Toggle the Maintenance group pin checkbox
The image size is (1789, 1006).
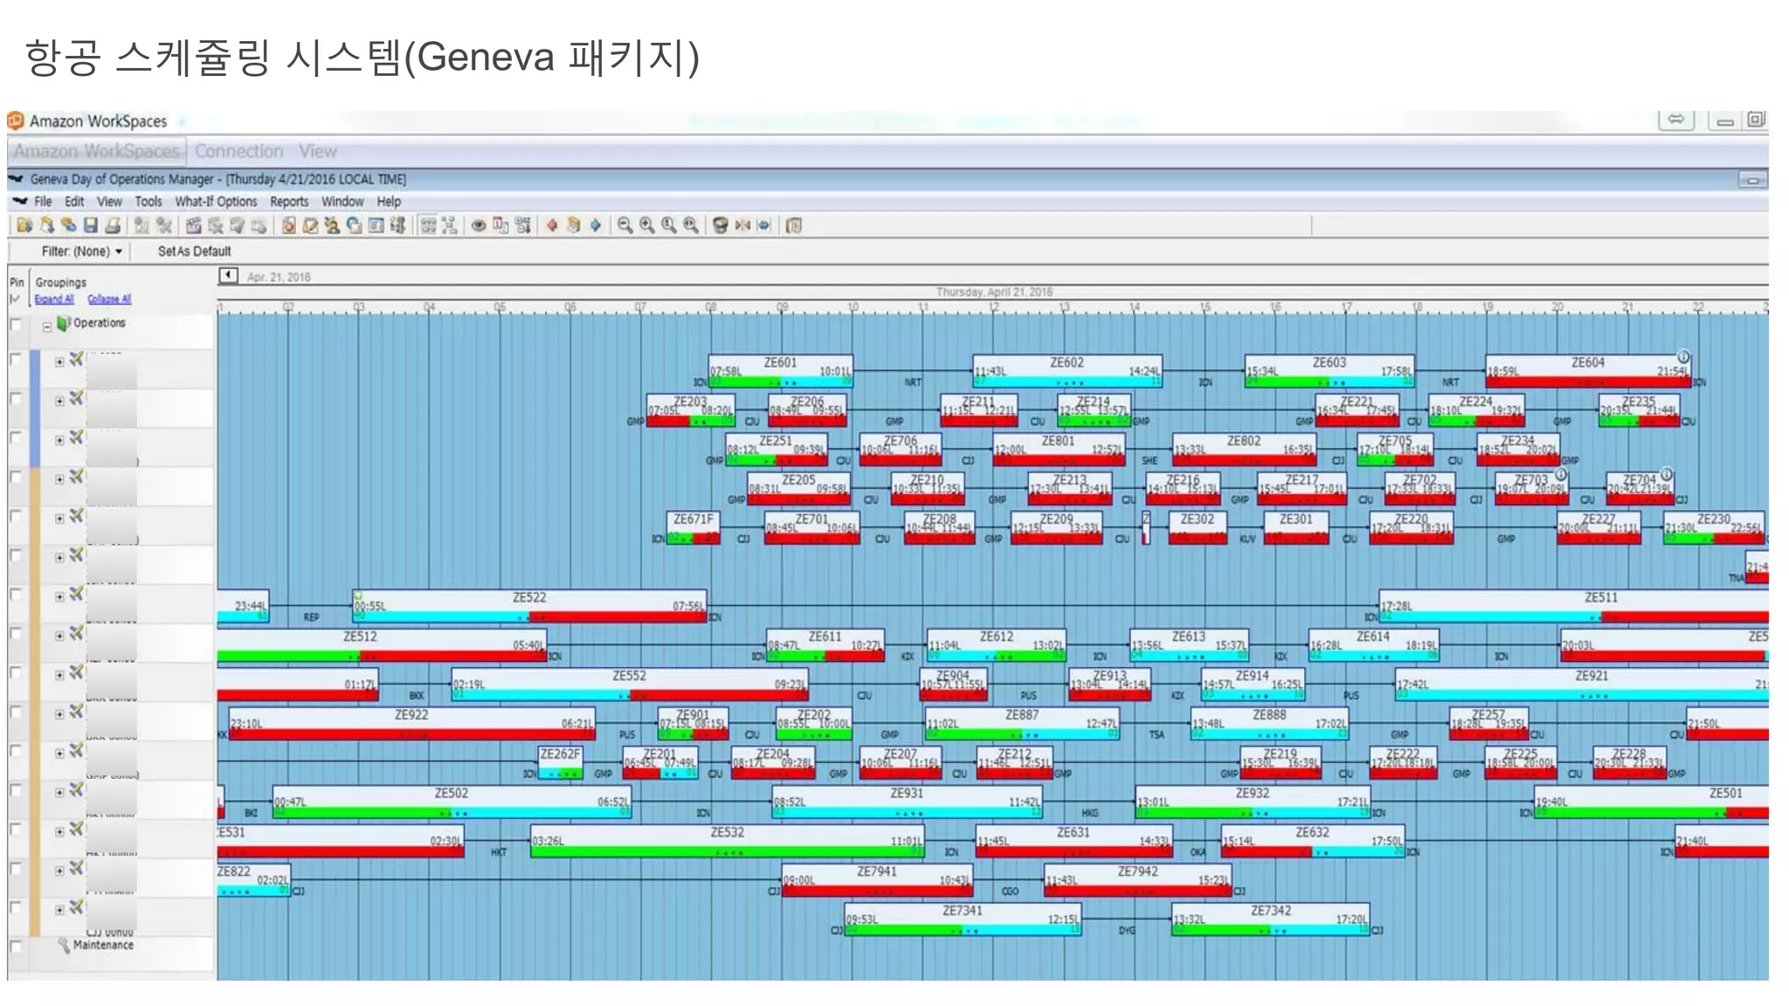(x=16, y=946)
